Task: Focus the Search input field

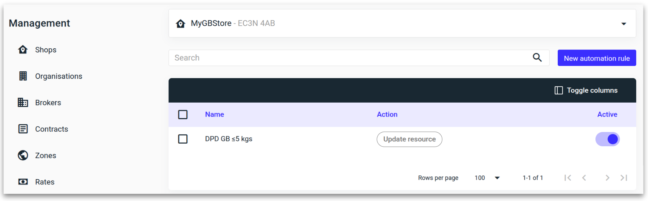Action: [x=348, y=58]
